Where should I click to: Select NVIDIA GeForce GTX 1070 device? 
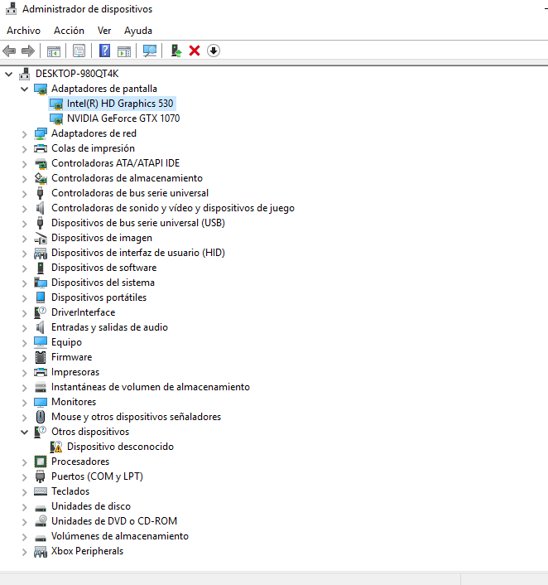[123, 118]
